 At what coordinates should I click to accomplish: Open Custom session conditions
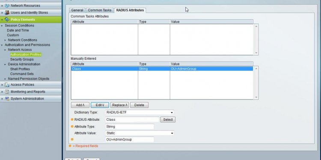click(13, 35)
